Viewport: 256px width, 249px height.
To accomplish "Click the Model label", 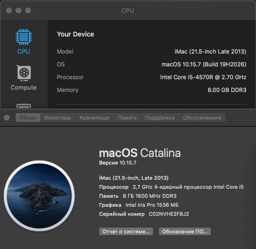I will click(x=65, y=52).
